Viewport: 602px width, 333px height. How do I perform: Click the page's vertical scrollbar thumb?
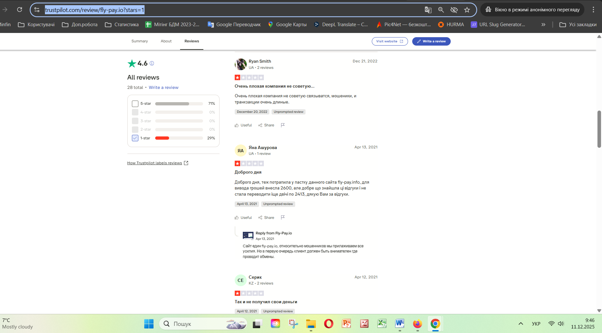coord(599,129)
